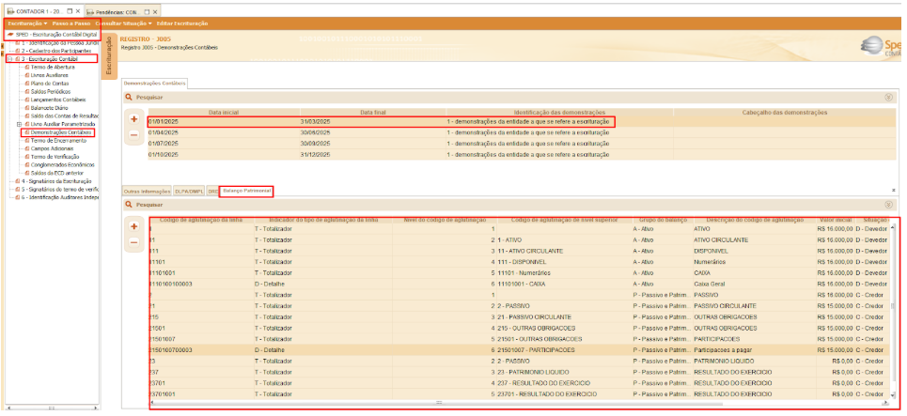Select the row starting 01/07/2025
This screenshot has width=907, height=416.
click(522, 144)
